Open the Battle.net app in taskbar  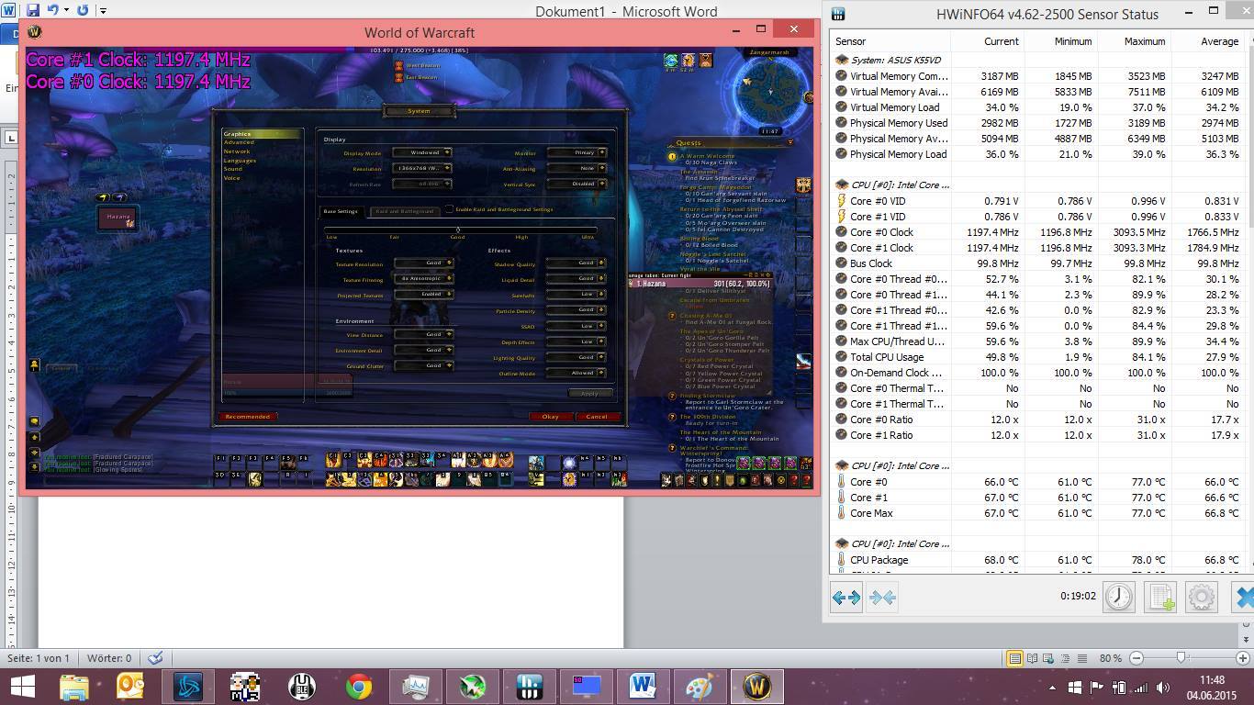click(188, 687)
